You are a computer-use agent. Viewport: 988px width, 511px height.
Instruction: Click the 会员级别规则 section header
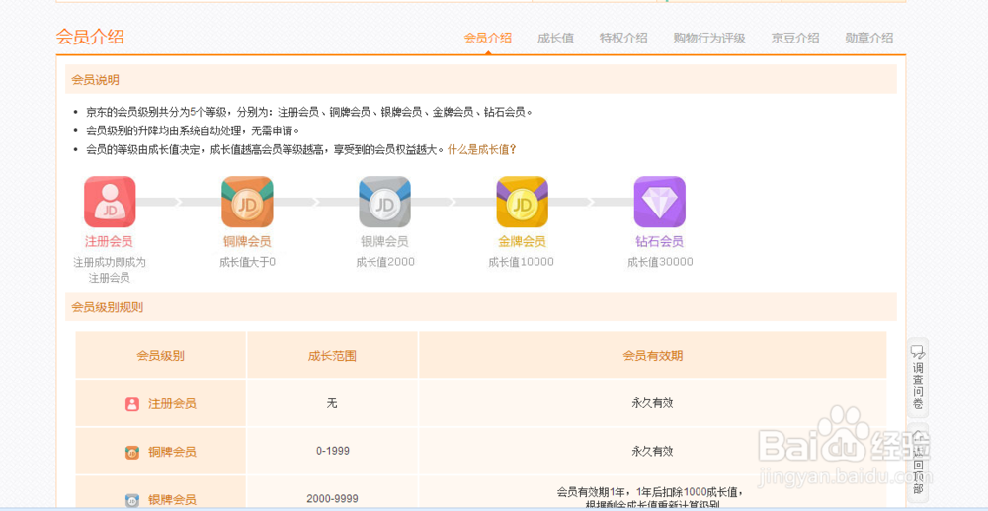pyautogui.click(x=481, y=307)
